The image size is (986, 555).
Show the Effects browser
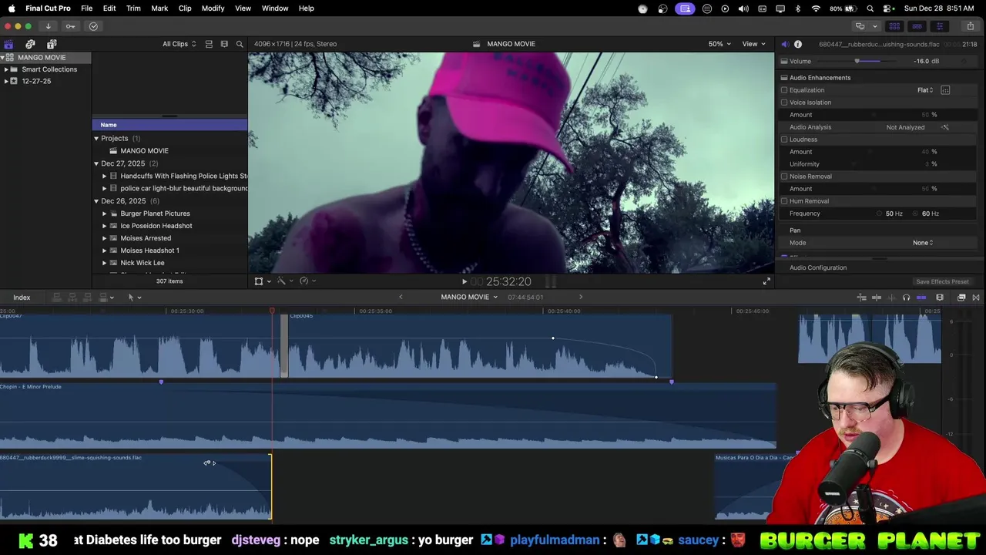tap(961, 298)
